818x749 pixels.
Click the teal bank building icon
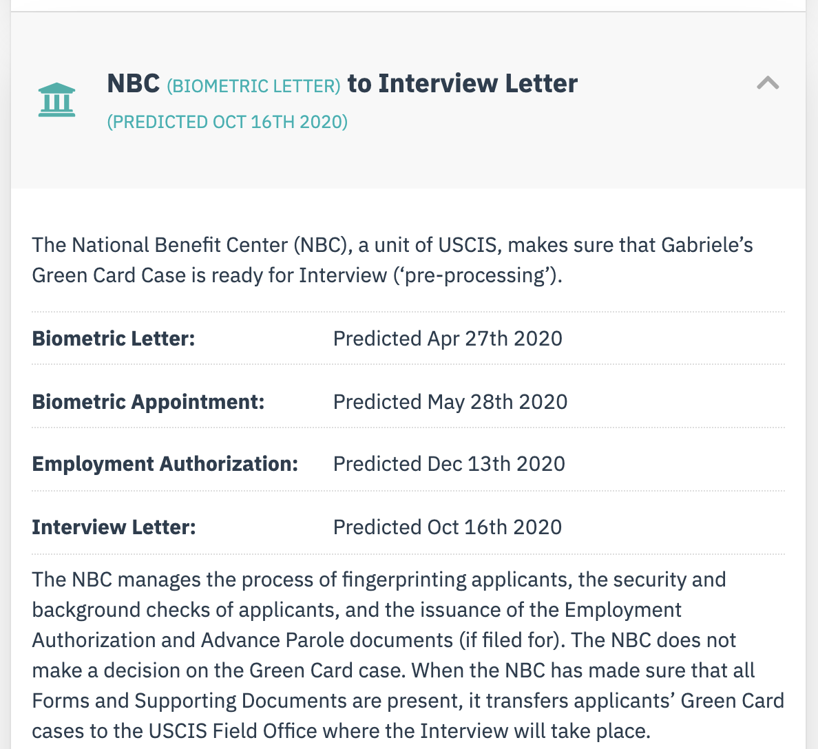57,100
